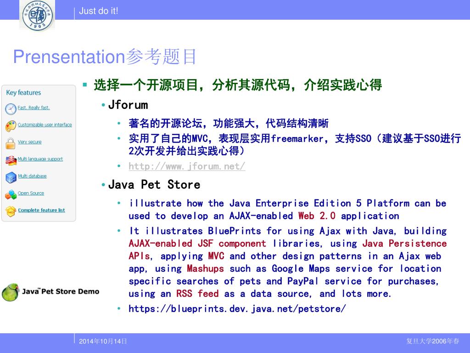Click the blueprints.dev.java.net/petstore URL

[x=237, y=308]
